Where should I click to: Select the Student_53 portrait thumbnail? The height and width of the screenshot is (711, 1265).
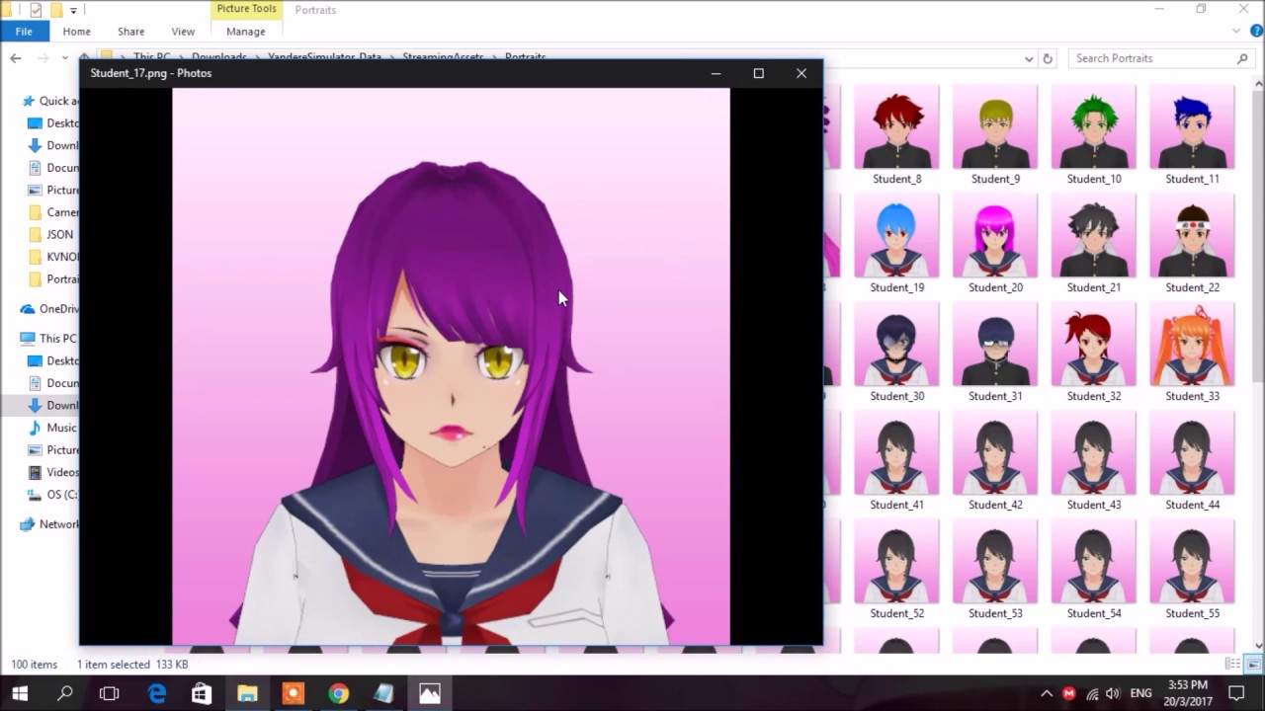pyautogui.click(x=995, y=562)
